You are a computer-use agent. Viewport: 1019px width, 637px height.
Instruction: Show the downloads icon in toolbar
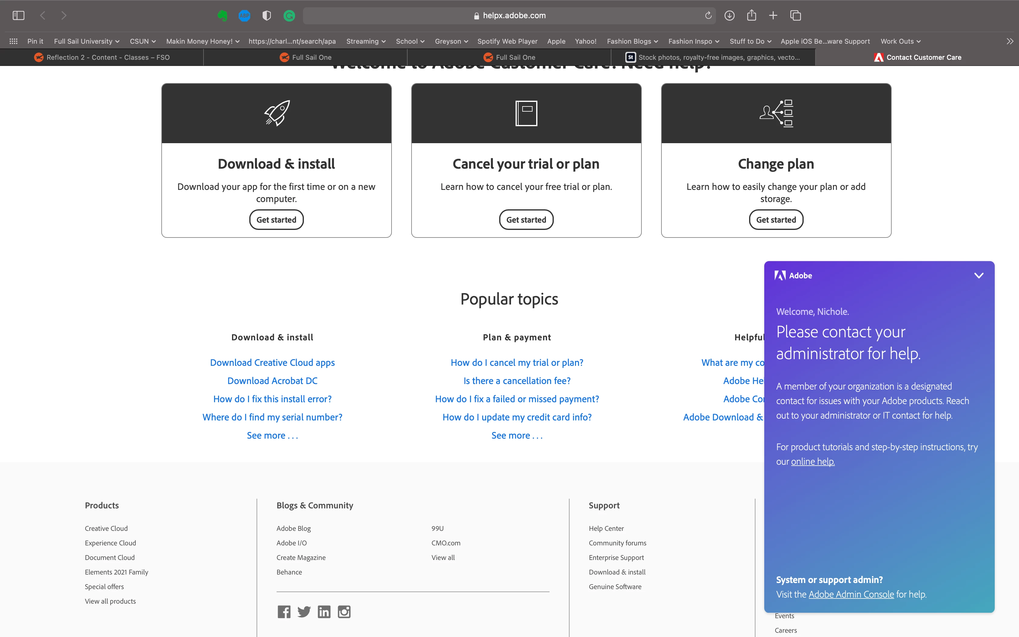coord(729,15)
